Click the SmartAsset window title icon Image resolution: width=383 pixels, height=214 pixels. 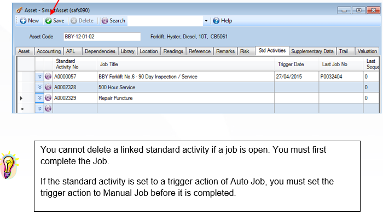(x=19, y=10)
